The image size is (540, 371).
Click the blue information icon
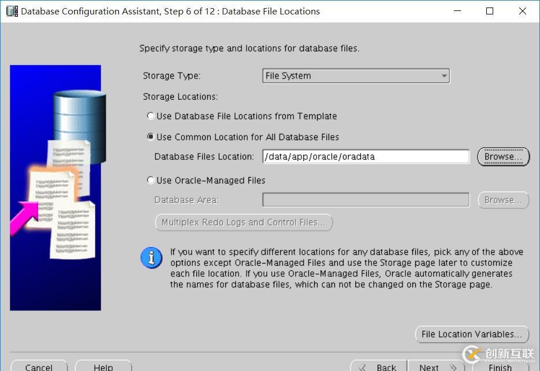point(151,258)
